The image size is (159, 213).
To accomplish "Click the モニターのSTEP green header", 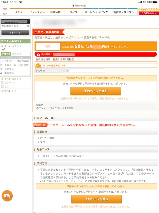I will tap(15, 41).
